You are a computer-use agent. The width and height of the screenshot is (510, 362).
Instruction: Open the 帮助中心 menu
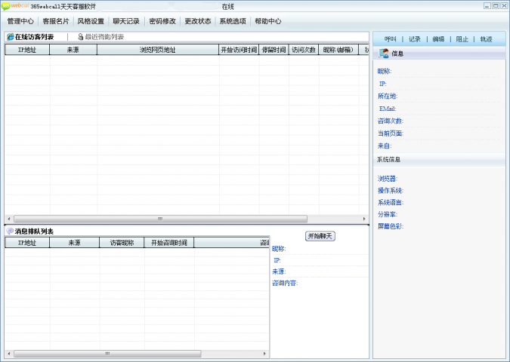[x=268, y=21]
